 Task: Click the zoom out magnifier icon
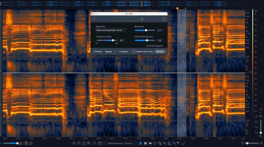[x=79, y=143]
